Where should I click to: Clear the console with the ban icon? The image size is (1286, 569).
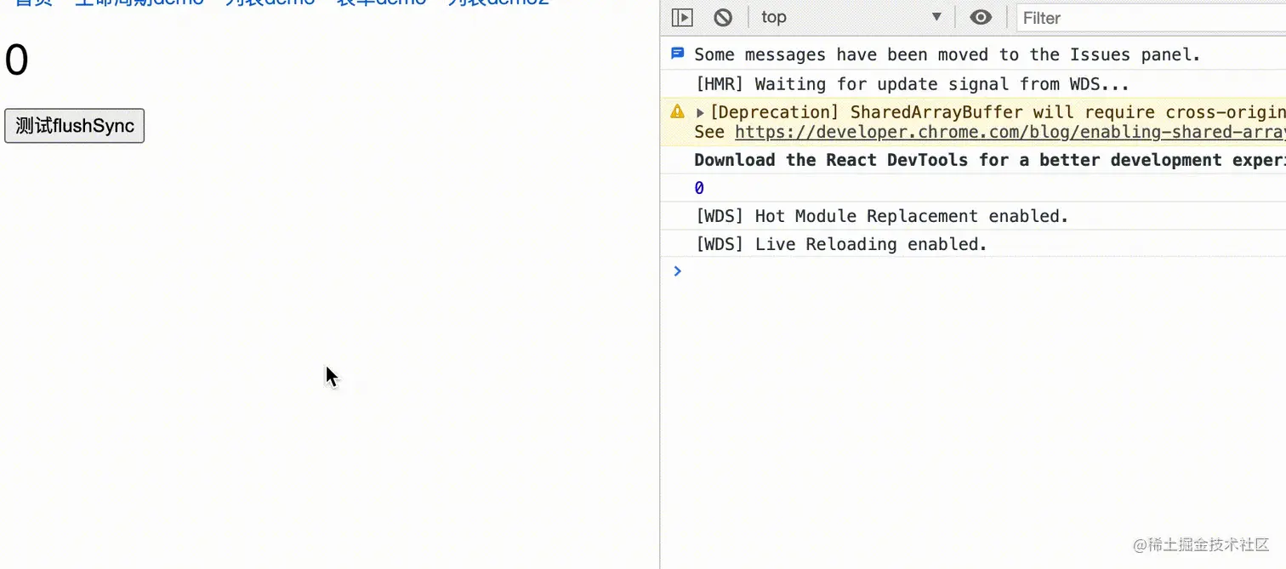tap(723, 17)
